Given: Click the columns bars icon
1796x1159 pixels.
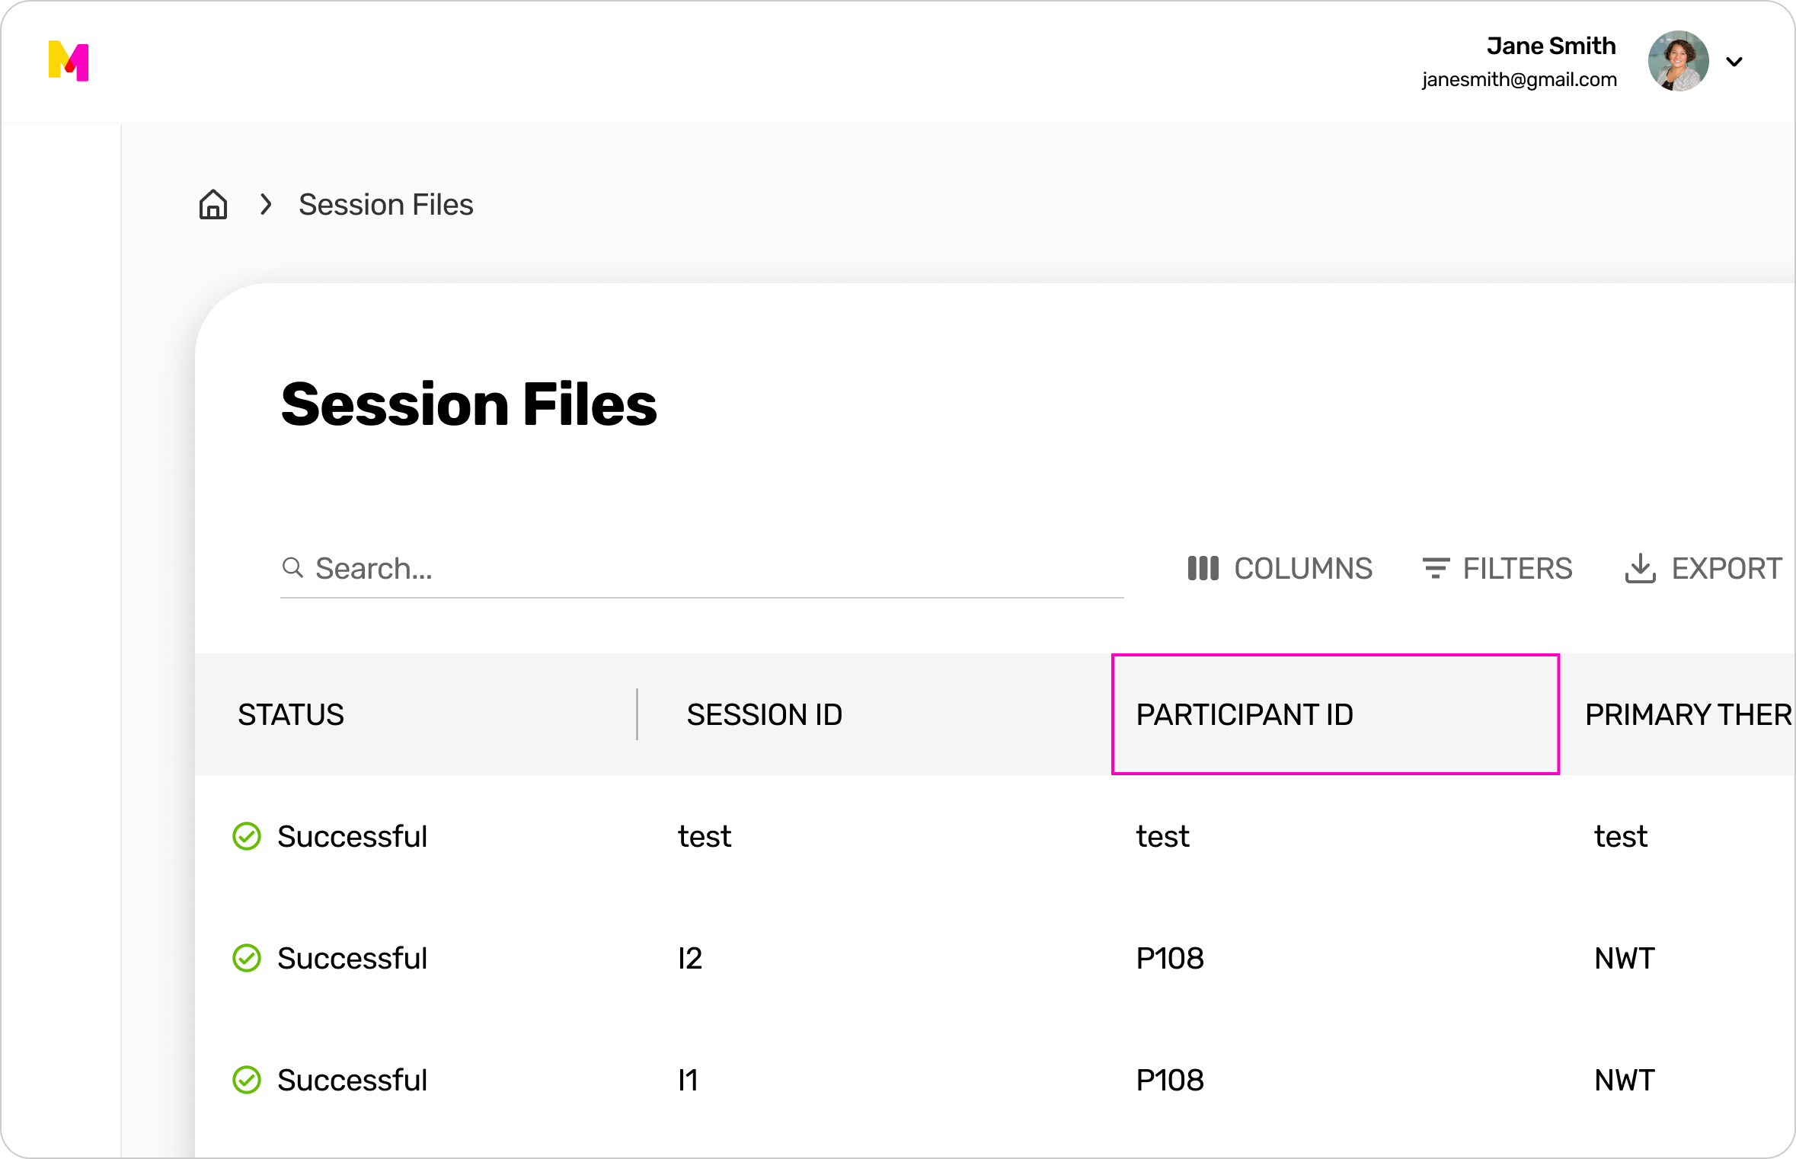Looking at the screenshot, I should 1203,568.
